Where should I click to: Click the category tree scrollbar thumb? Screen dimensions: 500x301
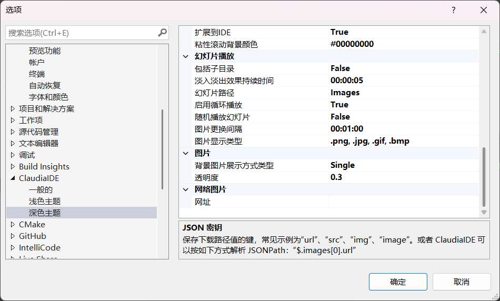click(162, 149)
